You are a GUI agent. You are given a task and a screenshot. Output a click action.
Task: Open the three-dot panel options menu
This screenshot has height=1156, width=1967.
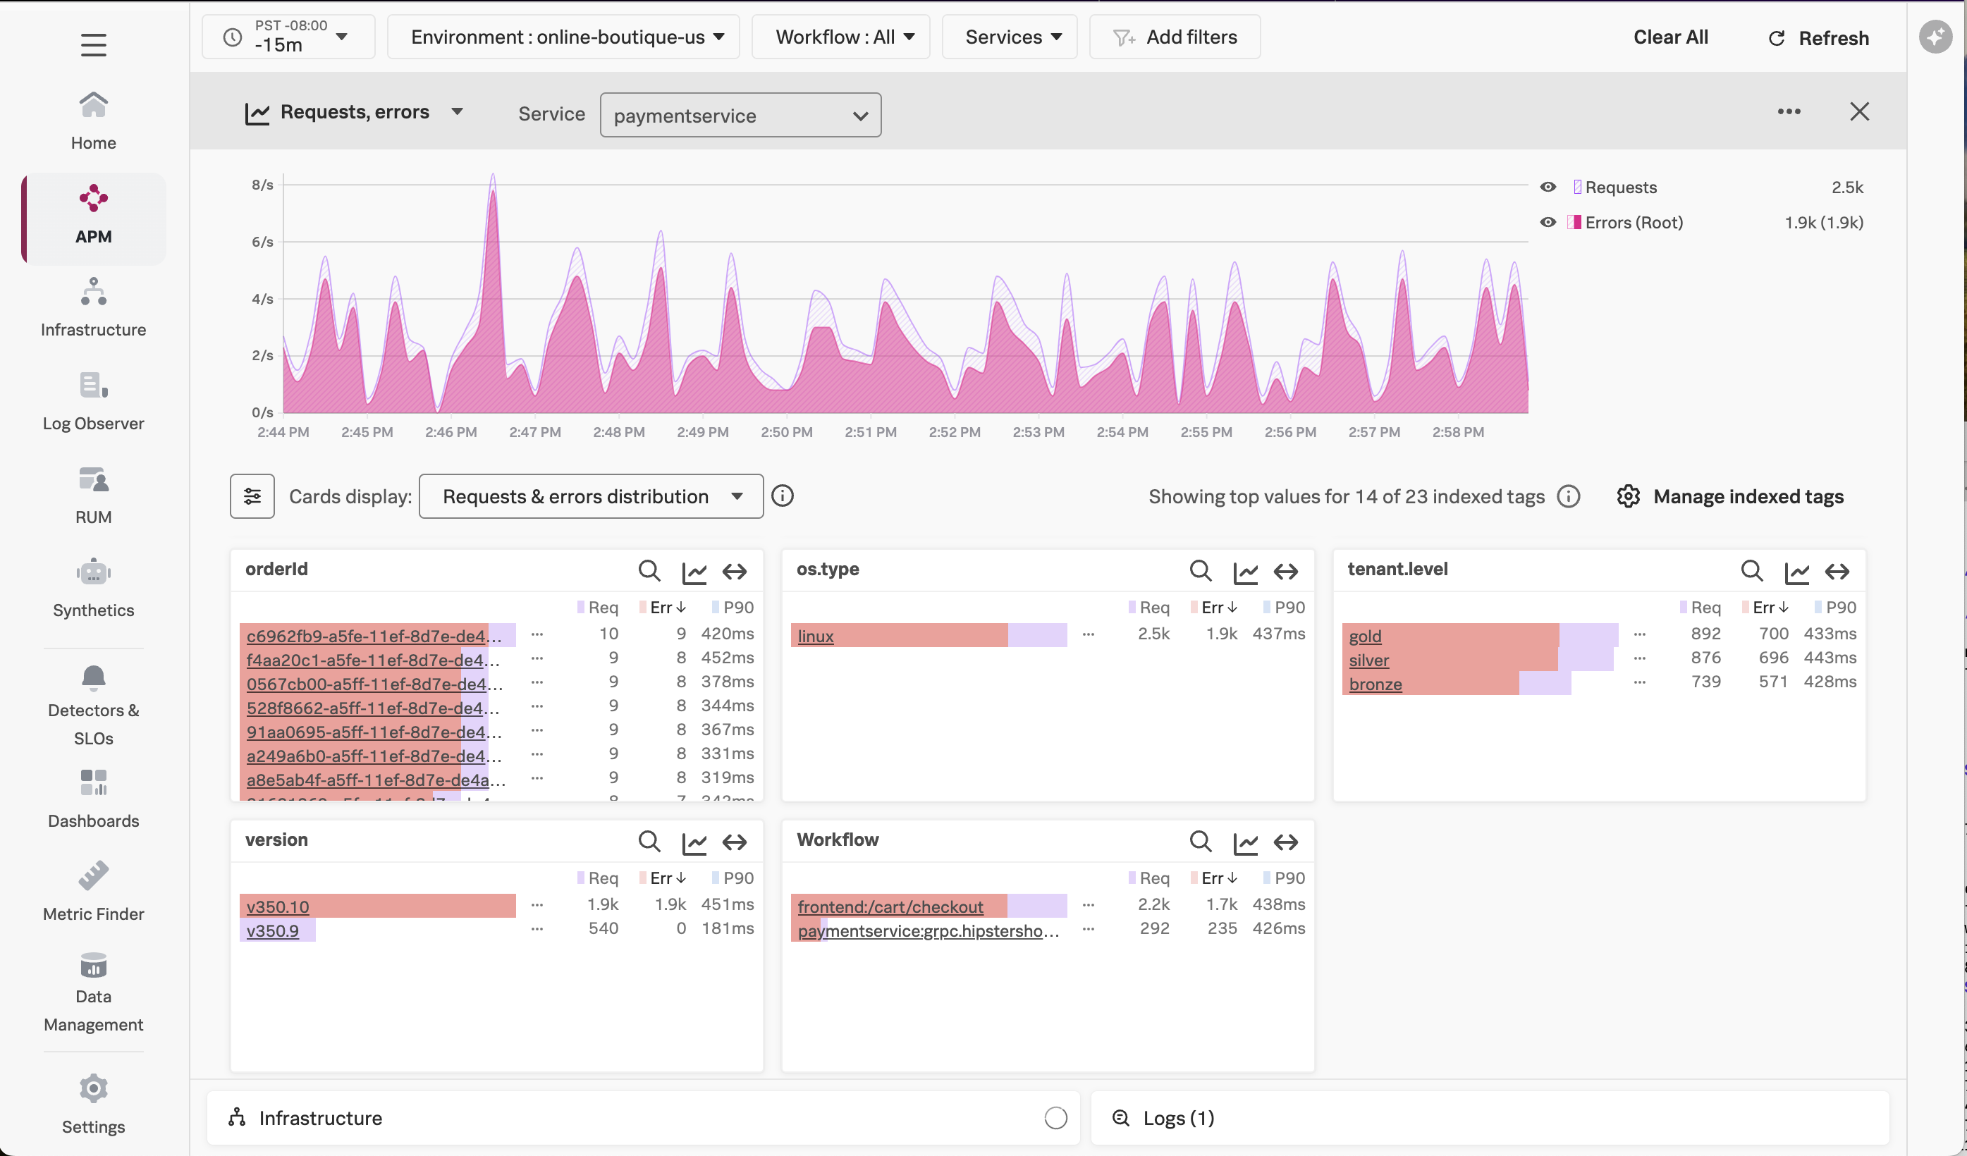click(x=1788, y=111)
